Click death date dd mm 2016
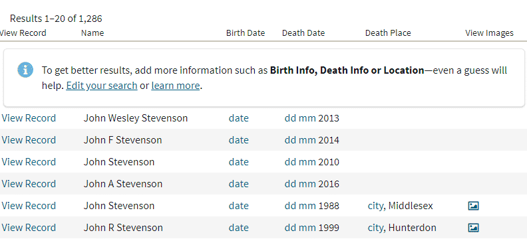Image resolution: width=527 pixels, height=239 pixels. pos(312,184)
